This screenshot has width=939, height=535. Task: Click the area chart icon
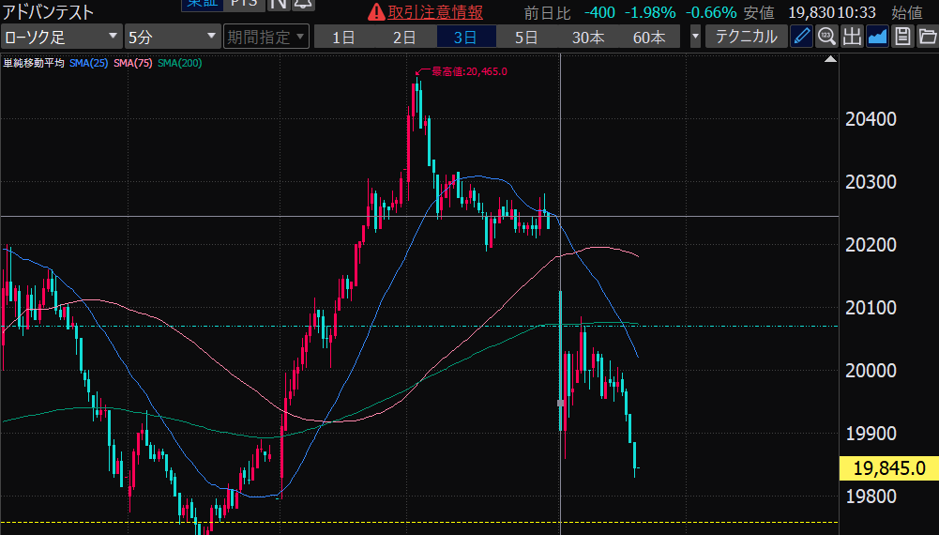click(x=877, y=38)
